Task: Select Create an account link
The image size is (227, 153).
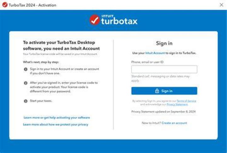Action: click(174, 123)
